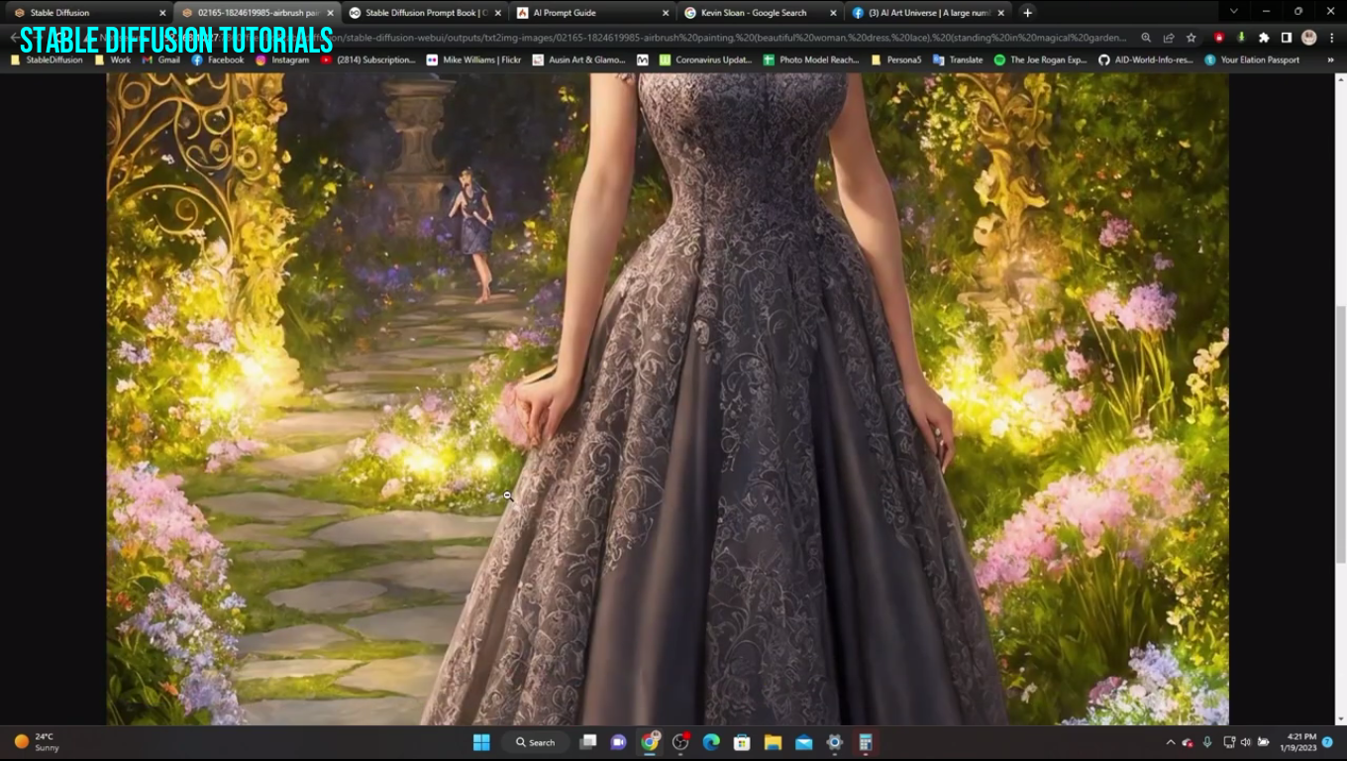The height and width of the screenshot is (761, 1347).
Task: Switch to Kevin Sloan Google Search tab
Action: click(x=760, y=13)
